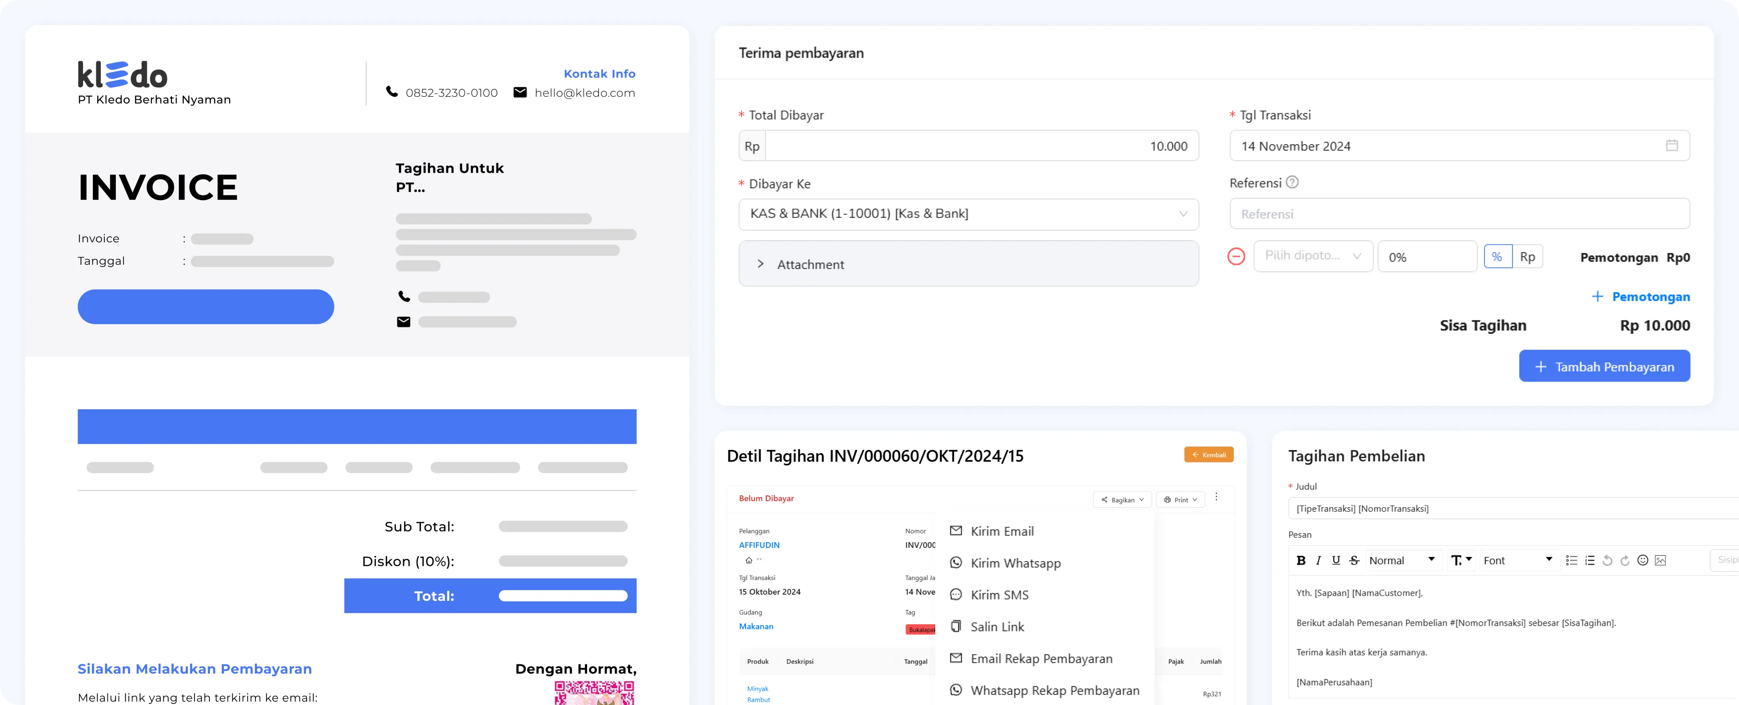Open the calendar icon for Tgl Transaksi

coord(1672,146)
